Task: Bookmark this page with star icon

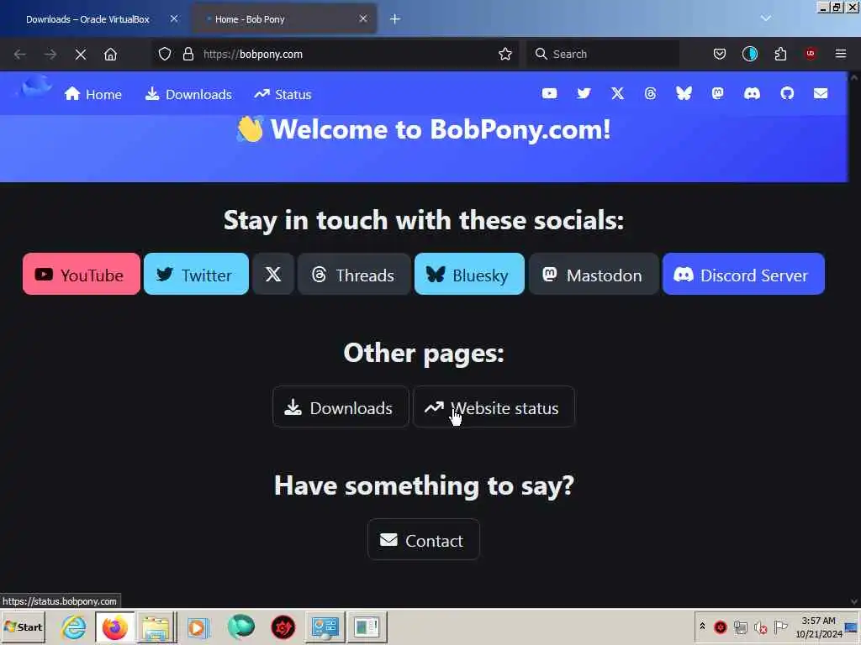Action: [x=505, y=54]
